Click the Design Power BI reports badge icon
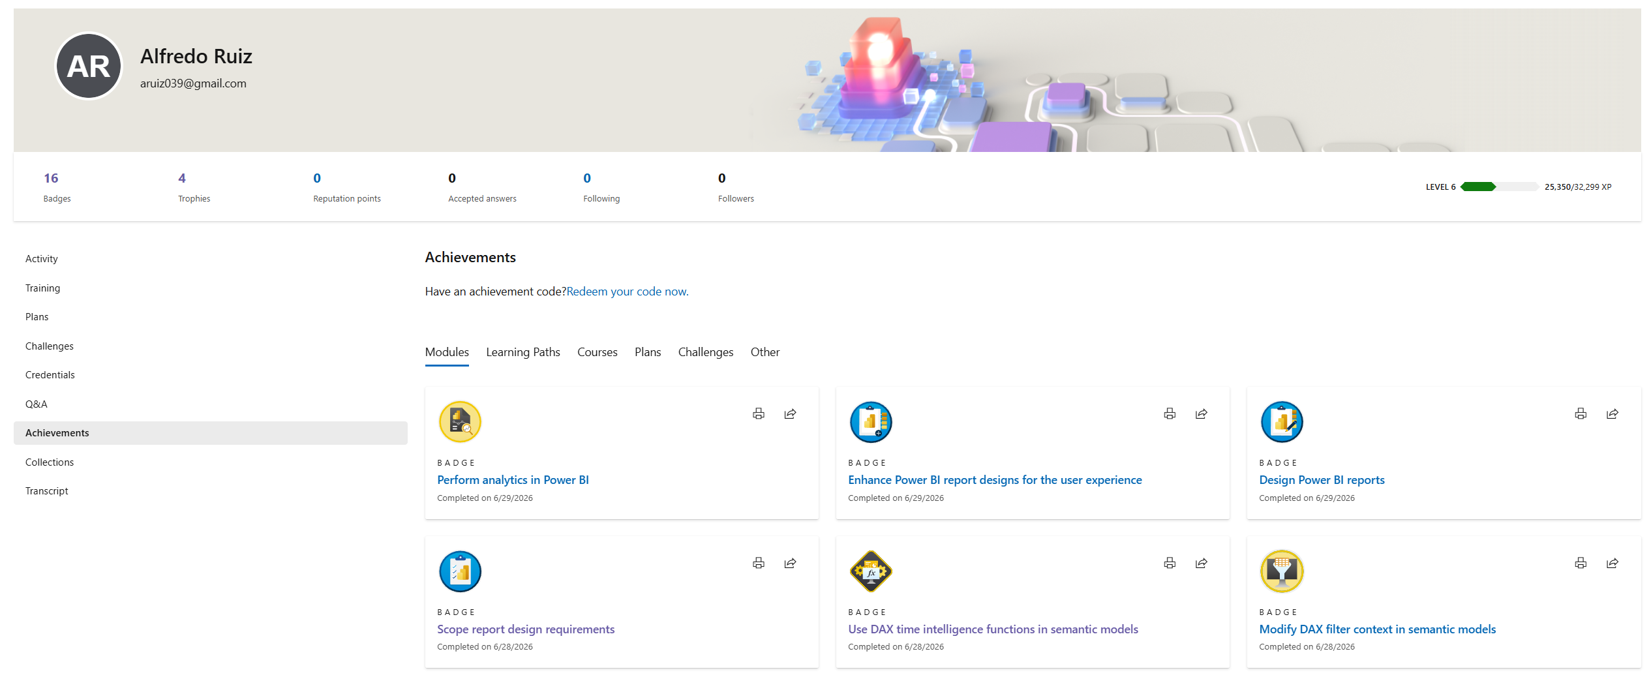The image size is (1651, 677). pos(1282,422)
